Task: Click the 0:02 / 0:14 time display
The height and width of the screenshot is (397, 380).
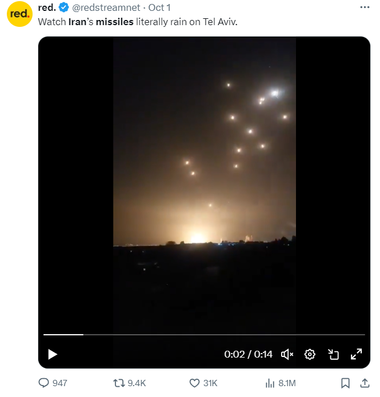Action: [250, 354]
